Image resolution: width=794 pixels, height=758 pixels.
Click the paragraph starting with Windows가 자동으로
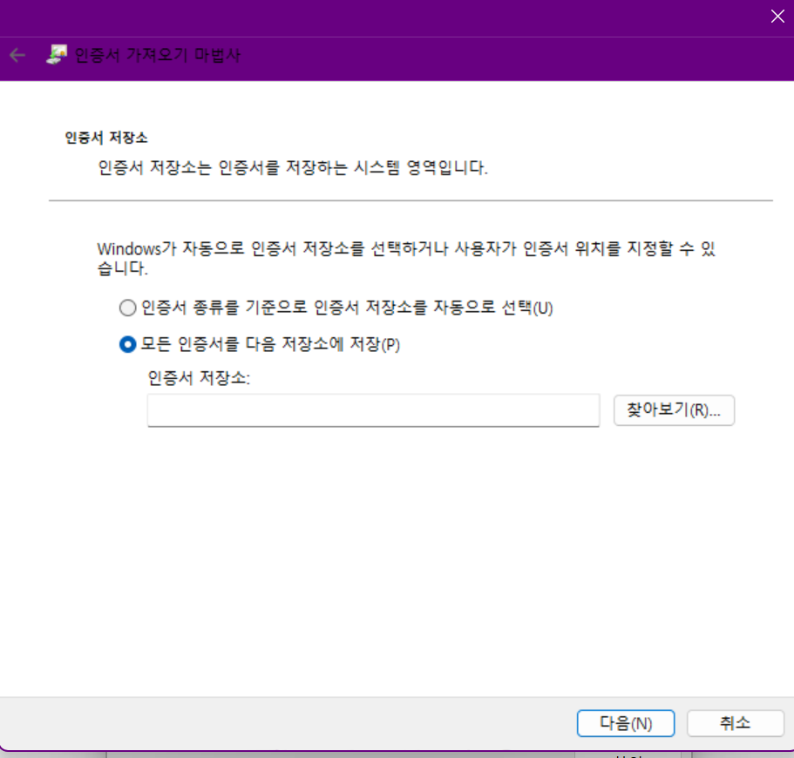coord(406,258)
